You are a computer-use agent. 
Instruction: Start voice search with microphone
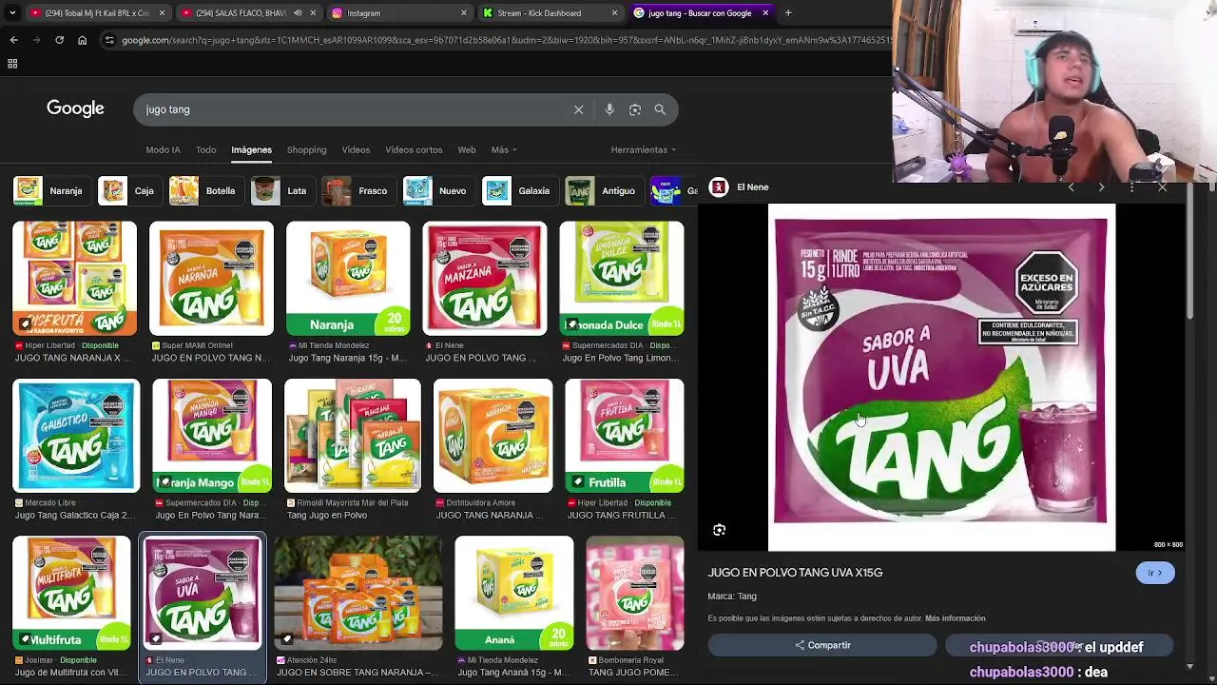[609, 109]
